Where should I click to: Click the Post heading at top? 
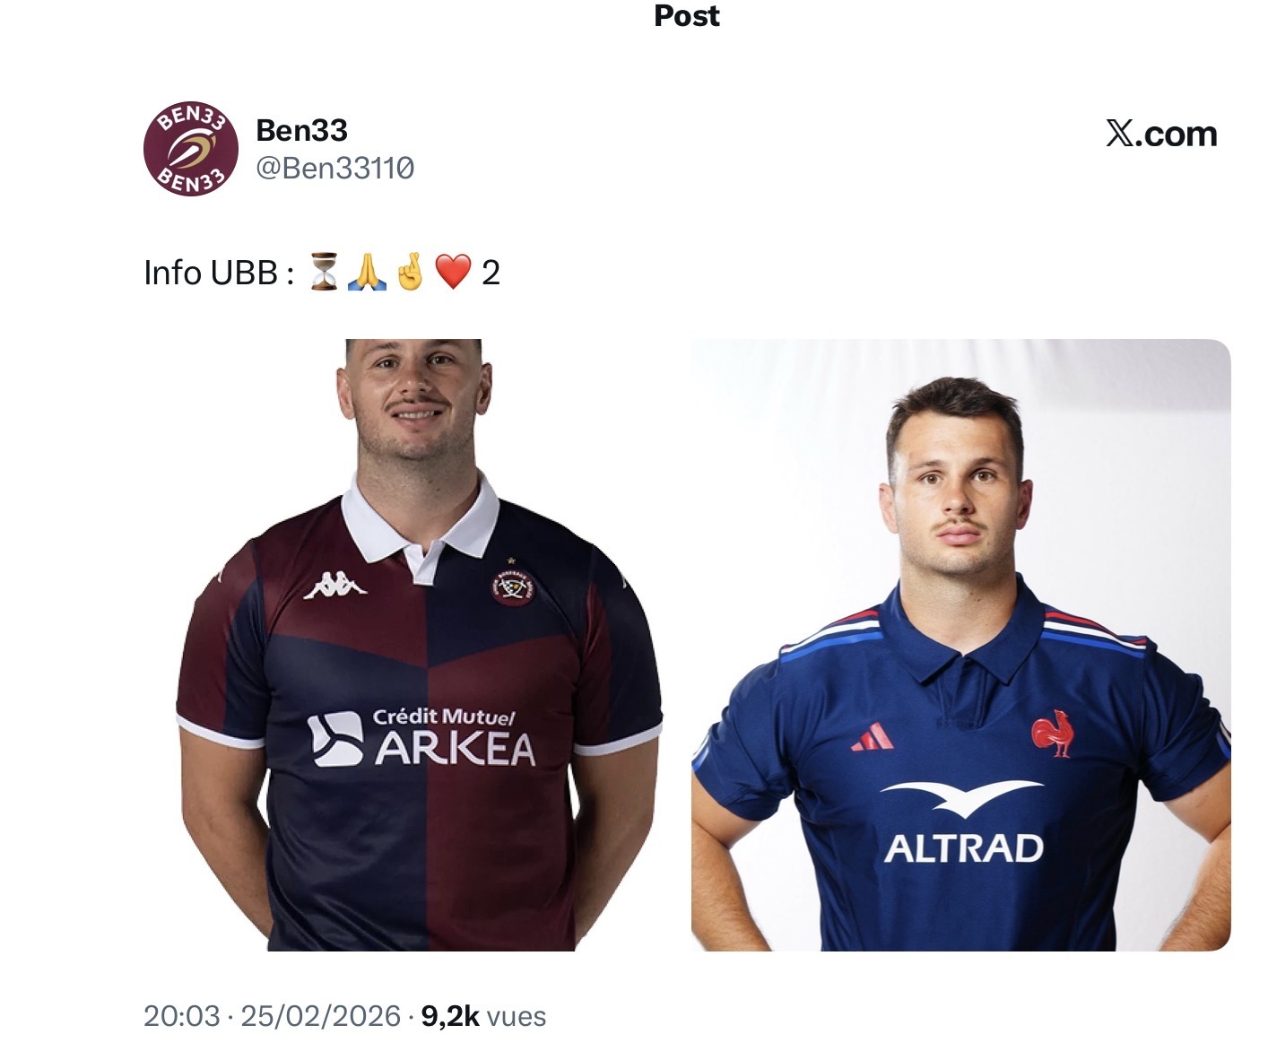(x=687, y=16)
